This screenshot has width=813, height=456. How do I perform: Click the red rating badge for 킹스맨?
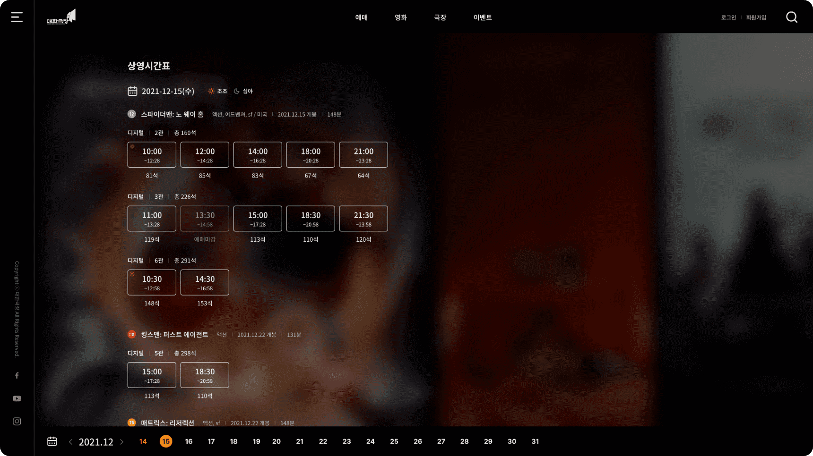tap(132, 334)
